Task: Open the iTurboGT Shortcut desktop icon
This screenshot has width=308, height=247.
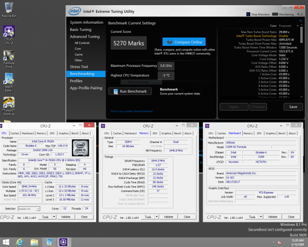Action: (9, 106)
